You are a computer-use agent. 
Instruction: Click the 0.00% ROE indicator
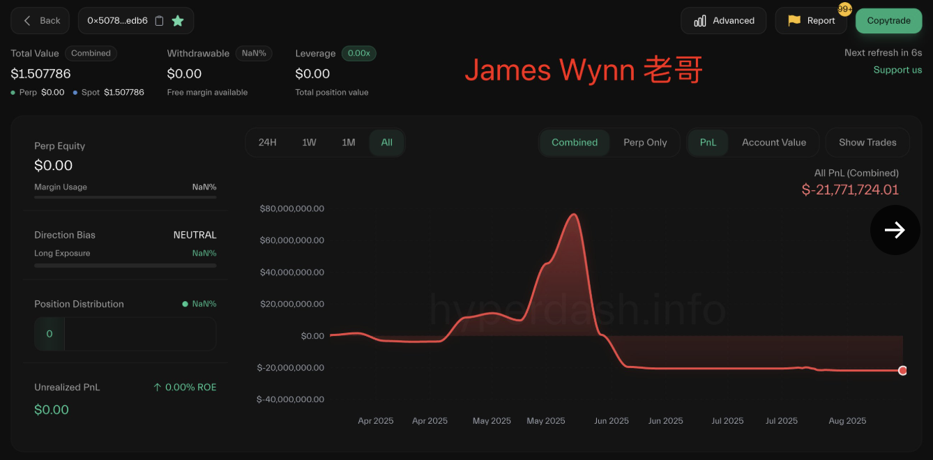pos(185,388)
